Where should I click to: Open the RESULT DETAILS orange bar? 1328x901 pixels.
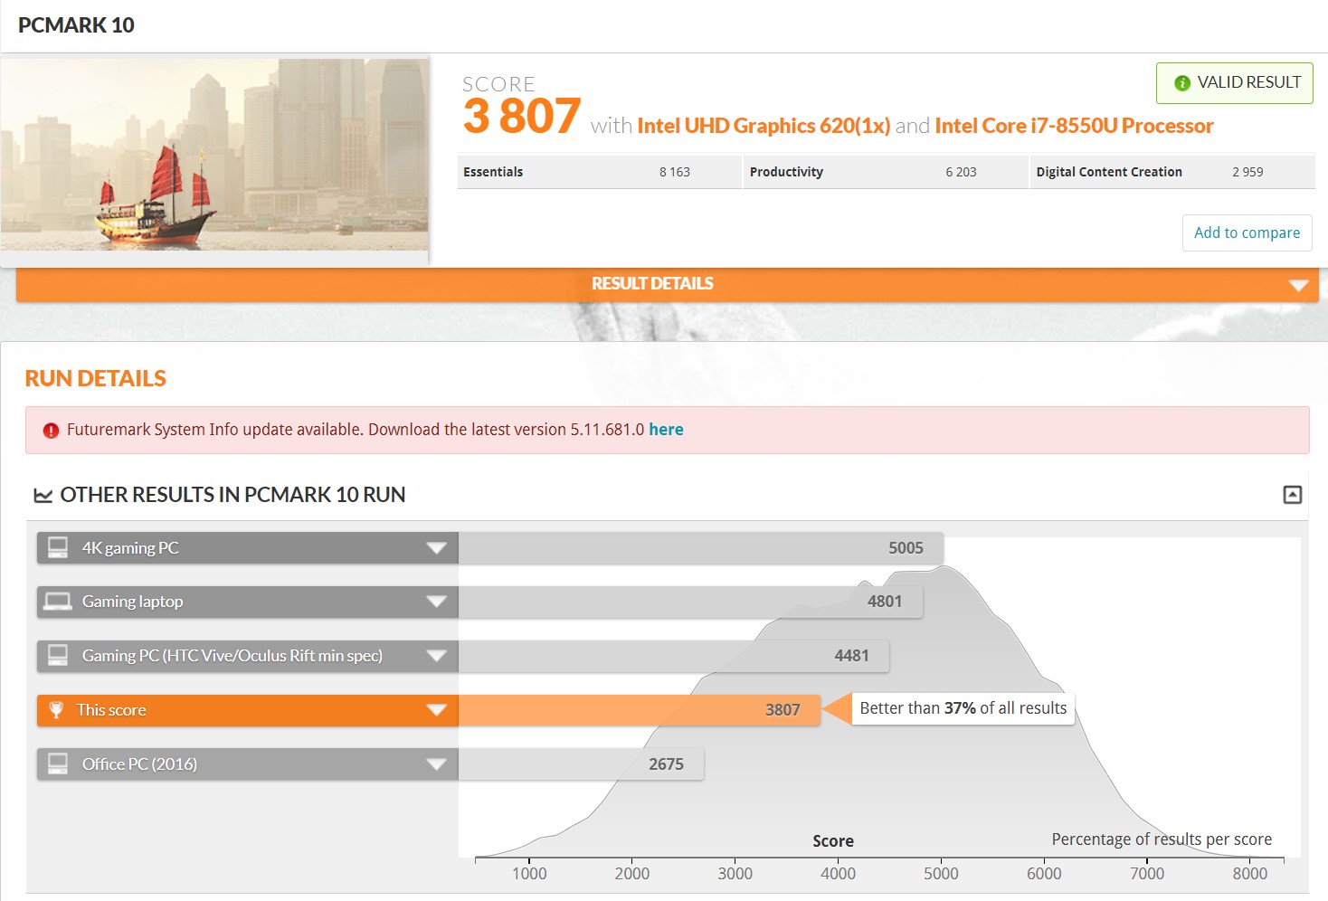(x=668, y=284)
